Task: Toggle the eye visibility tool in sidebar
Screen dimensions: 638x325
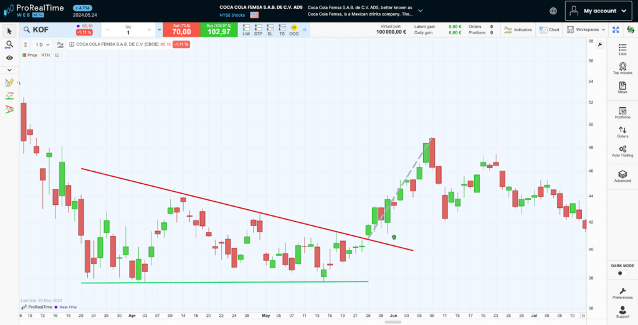Action: point(9,58)
